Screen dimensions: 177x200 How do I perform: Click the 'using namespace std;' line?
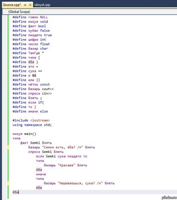32,125
